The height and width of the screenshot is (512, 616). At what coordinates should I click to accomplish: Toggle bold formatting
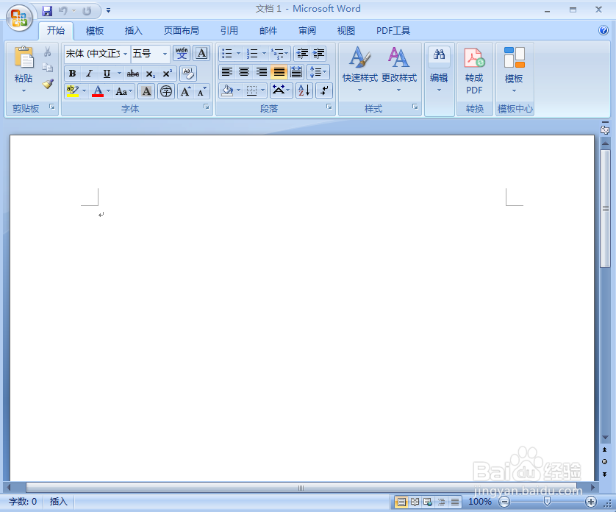point(72,73)
